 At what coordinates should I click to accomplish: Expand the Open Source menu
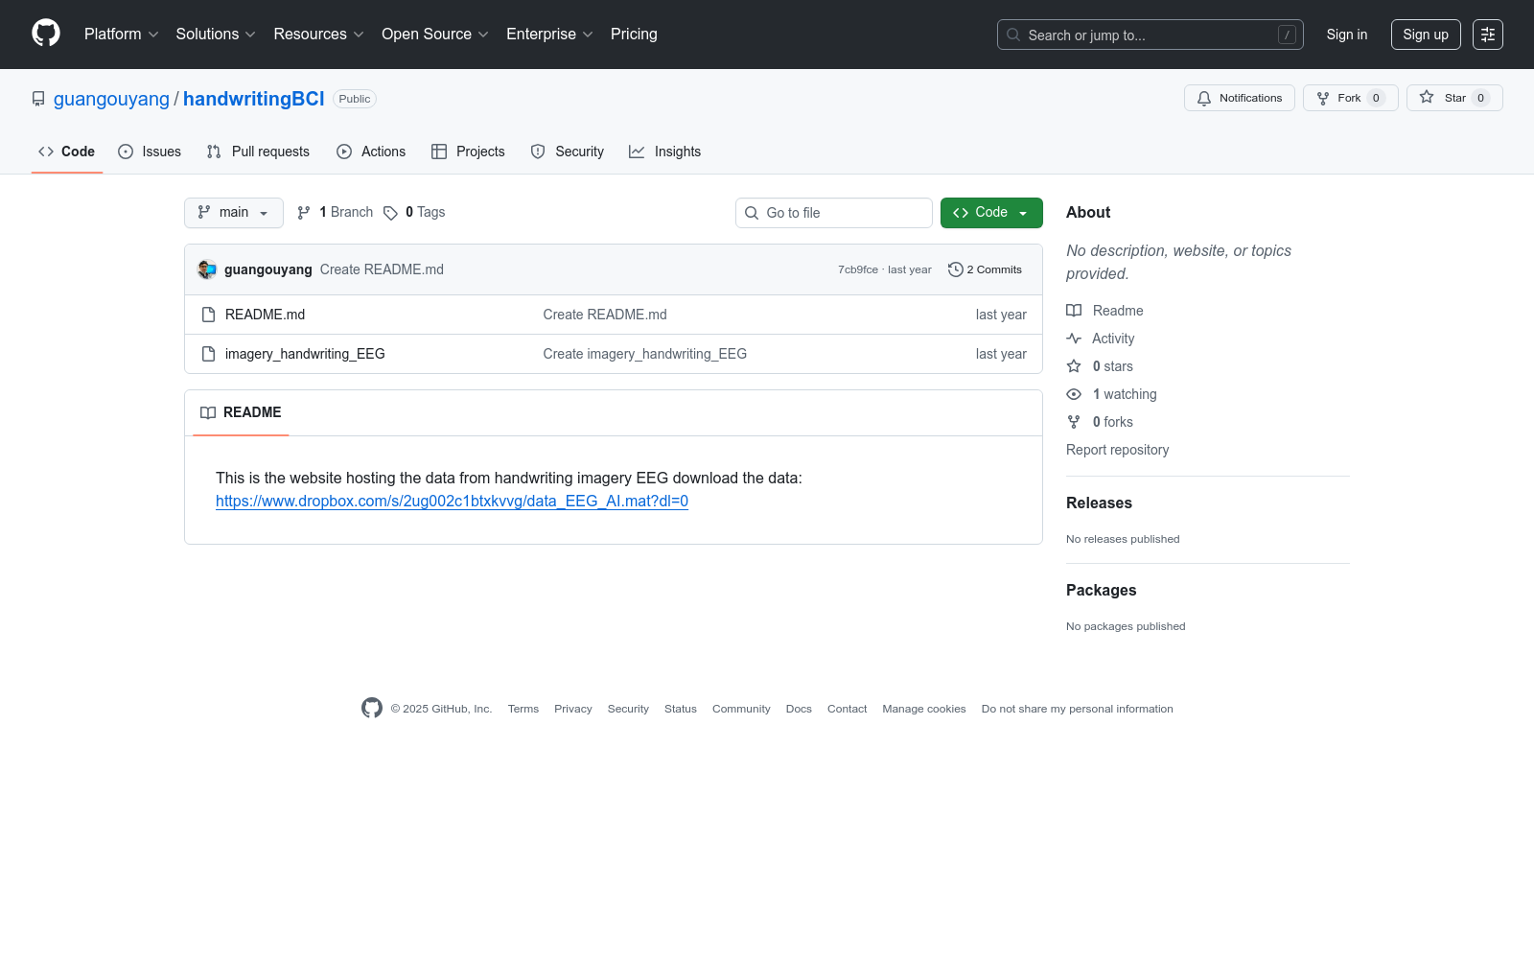click(x=435, y=35)
